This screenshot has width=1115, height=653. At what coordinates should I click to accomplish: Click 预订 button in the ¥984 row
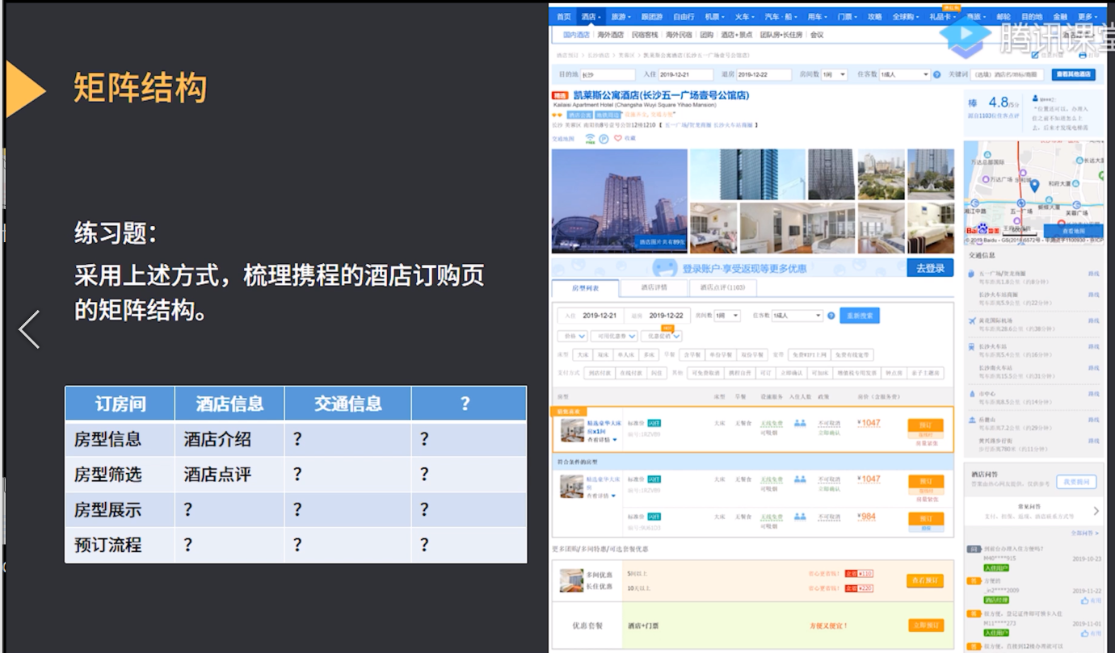point(926,518)
